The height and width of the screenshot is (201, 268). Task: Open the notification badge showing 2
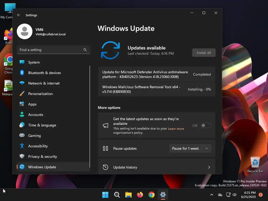coord(261,195)
